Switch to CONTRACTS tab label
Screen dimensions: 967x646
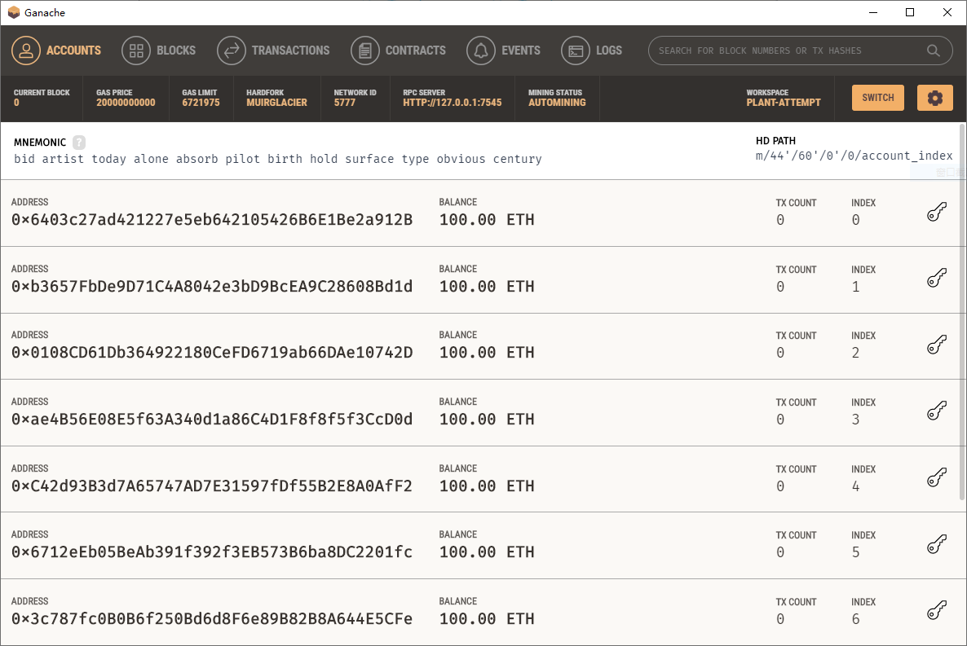pos(416,51)
